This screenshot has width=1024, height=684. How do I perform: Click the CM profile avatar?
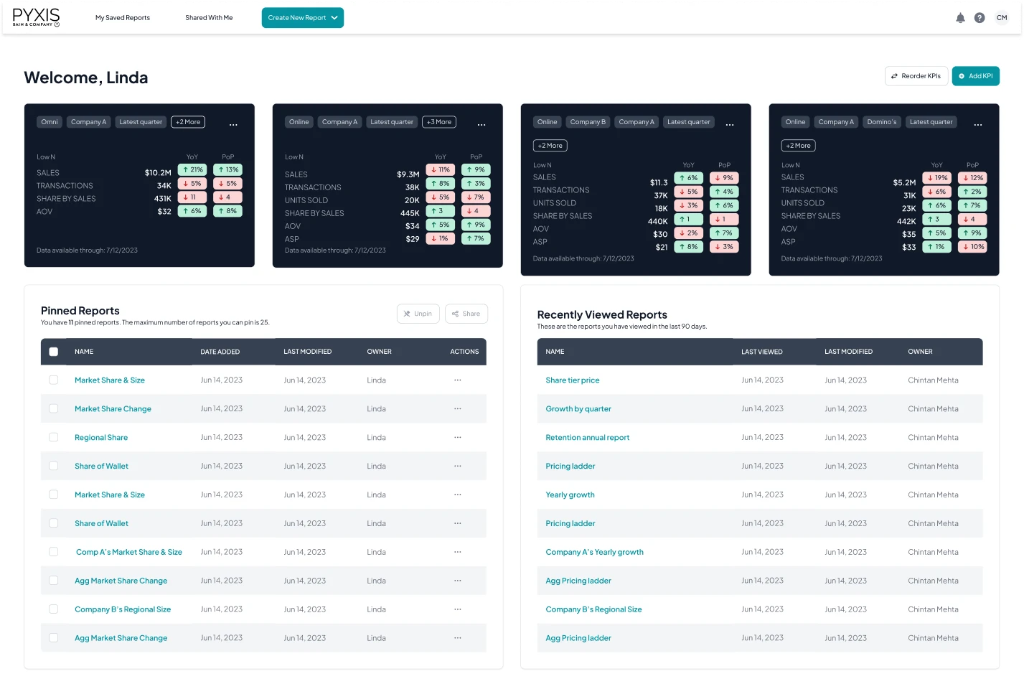click(x=1002, y=17)
